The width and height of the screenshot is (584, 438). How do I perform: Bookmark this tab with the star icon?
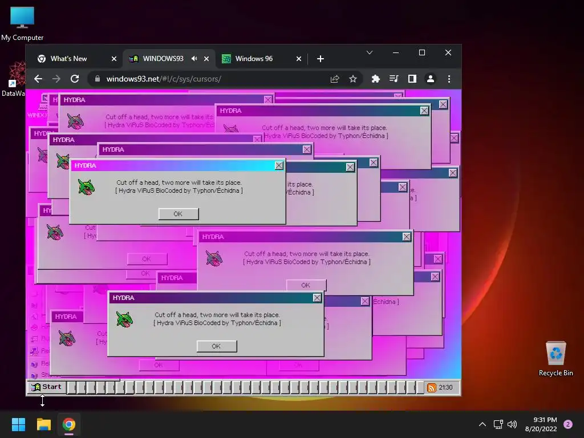[x=352, y=79]
